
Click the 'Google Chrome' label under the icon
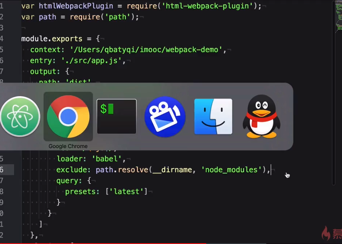pyautogui.click(x=68, y=146)
